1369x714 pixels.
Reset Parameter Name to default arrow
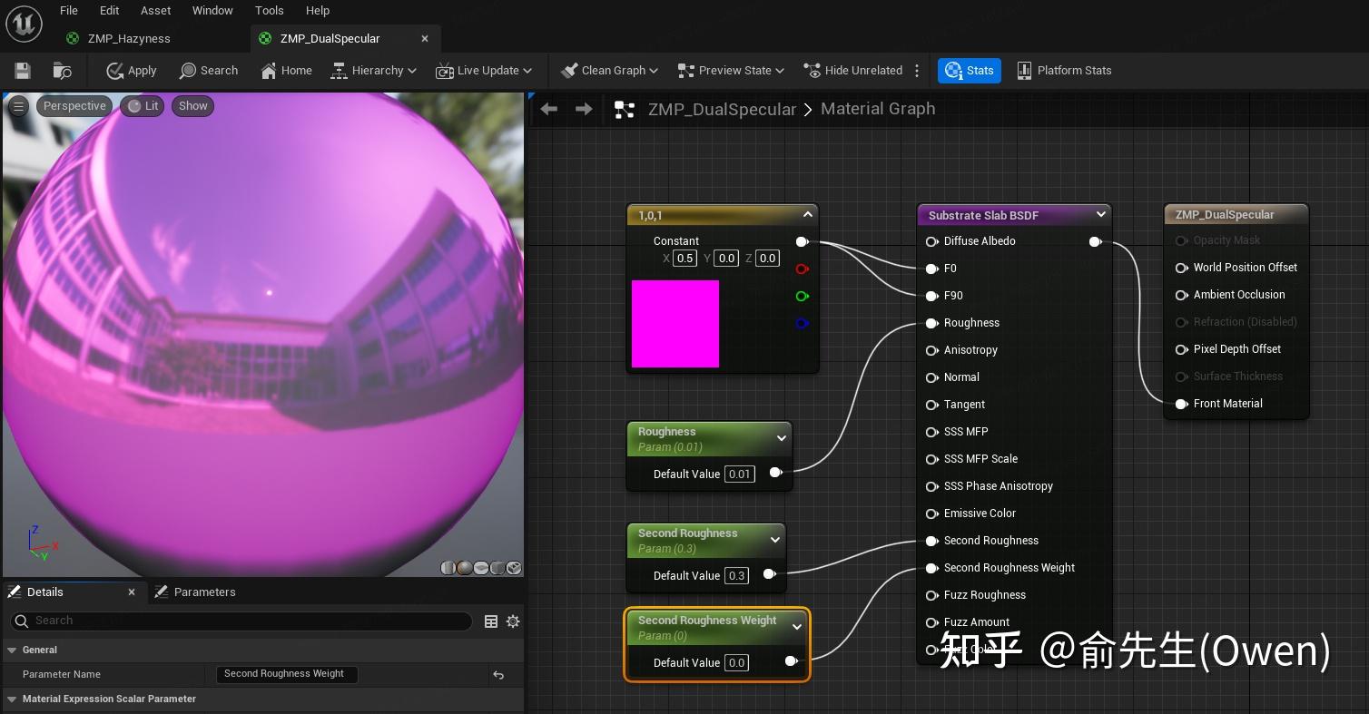(497, 674)
